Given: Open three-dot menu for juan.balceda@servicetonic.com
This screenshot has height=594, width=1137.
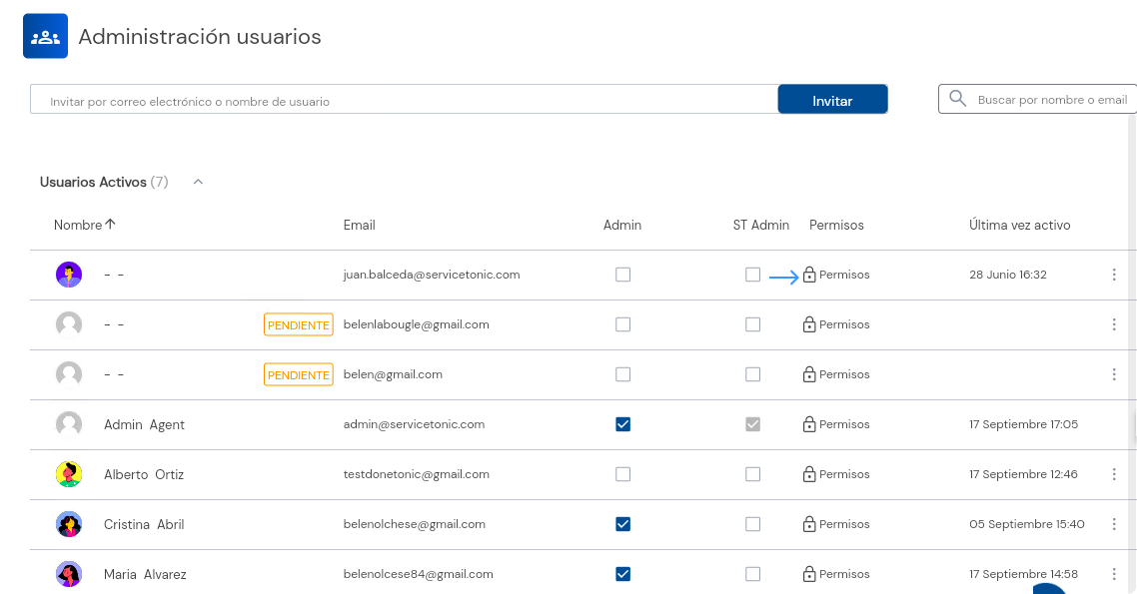Looking at the screenshot, I should (x=1114, y=275).
